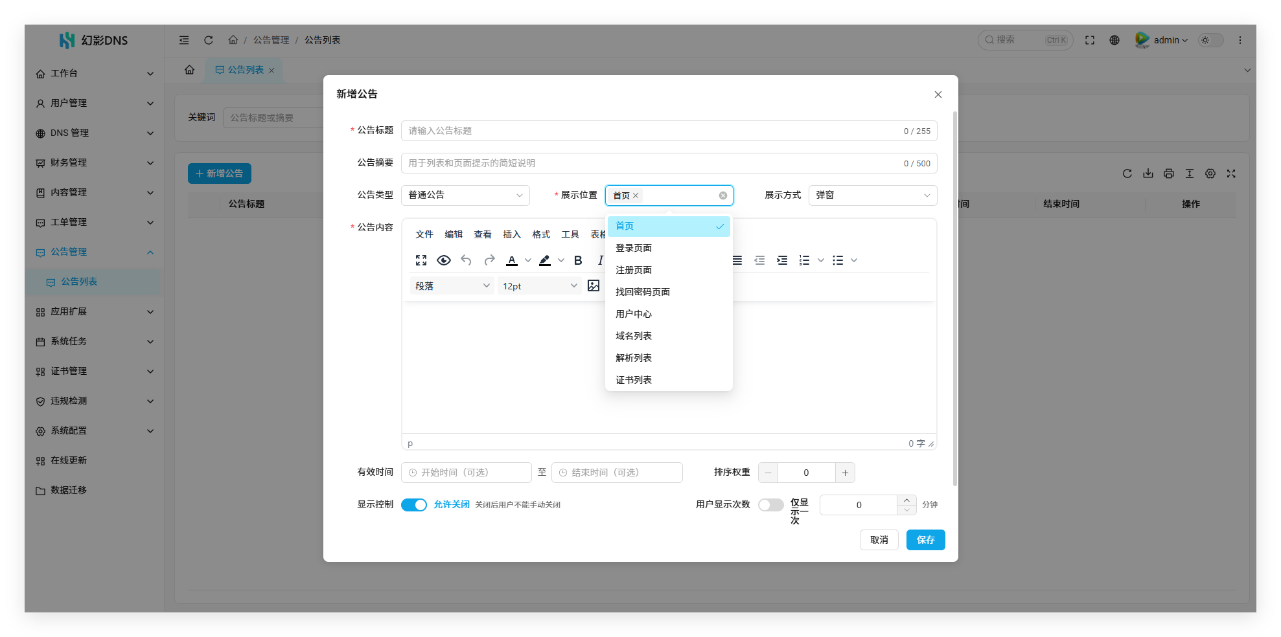Click the refresh icon in top header
The width and height of the screenshot is (1281, 637).
pos(209,40)
